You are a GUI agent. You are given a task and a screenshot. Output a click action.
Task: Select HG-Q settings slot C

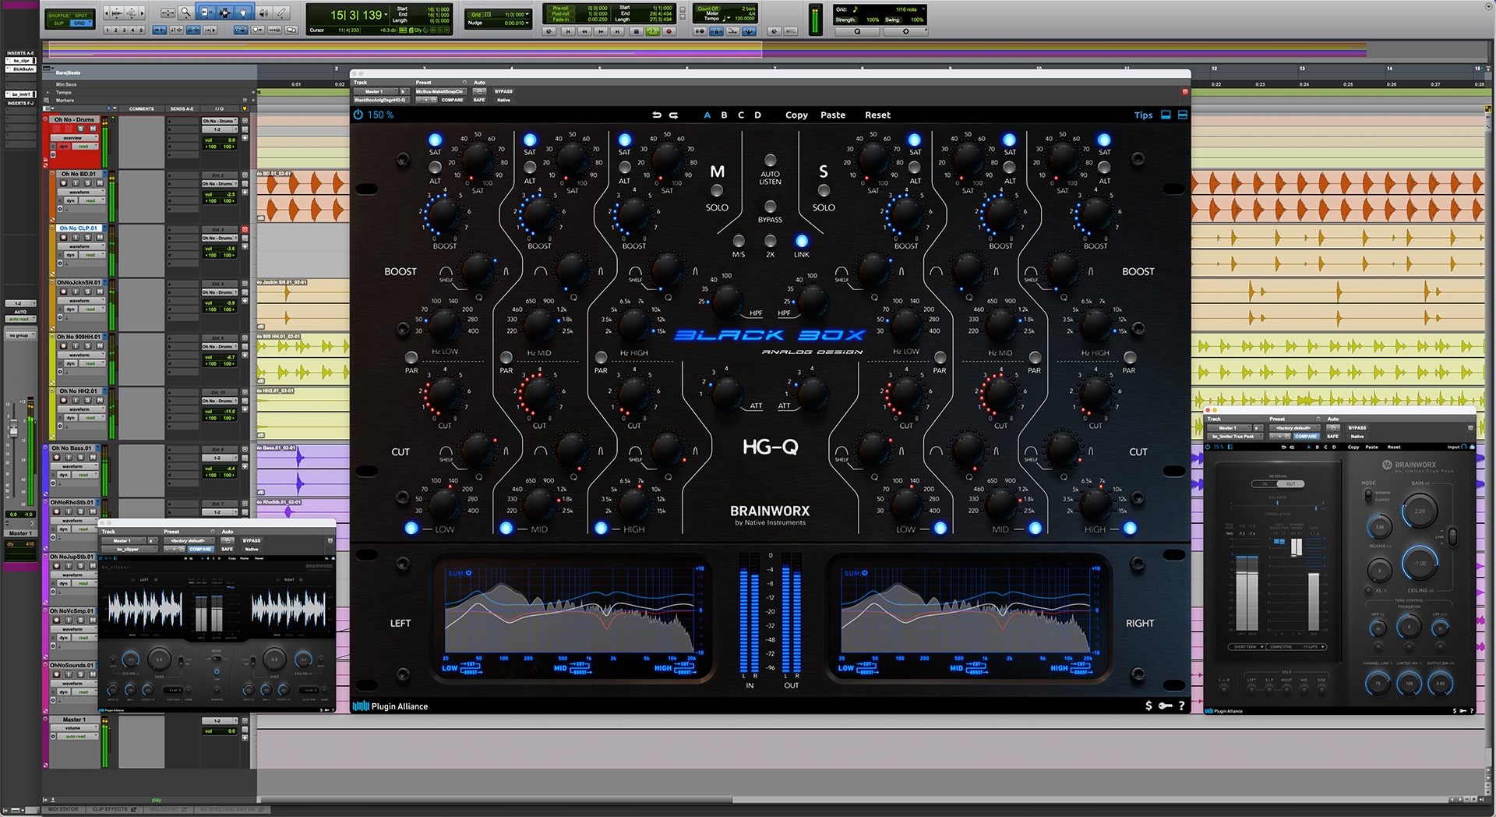(x=740, y=115)
